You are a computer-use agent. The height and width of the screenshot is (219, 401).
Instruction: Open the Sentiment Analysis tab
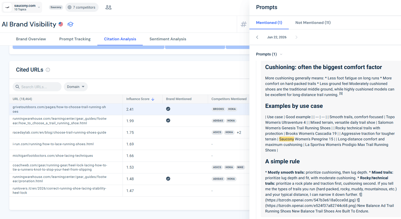[168, 39]
